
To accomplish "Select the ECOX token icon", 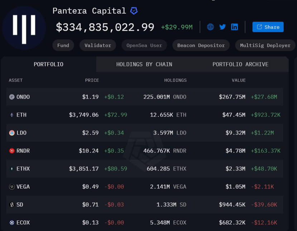I will 12,222.
